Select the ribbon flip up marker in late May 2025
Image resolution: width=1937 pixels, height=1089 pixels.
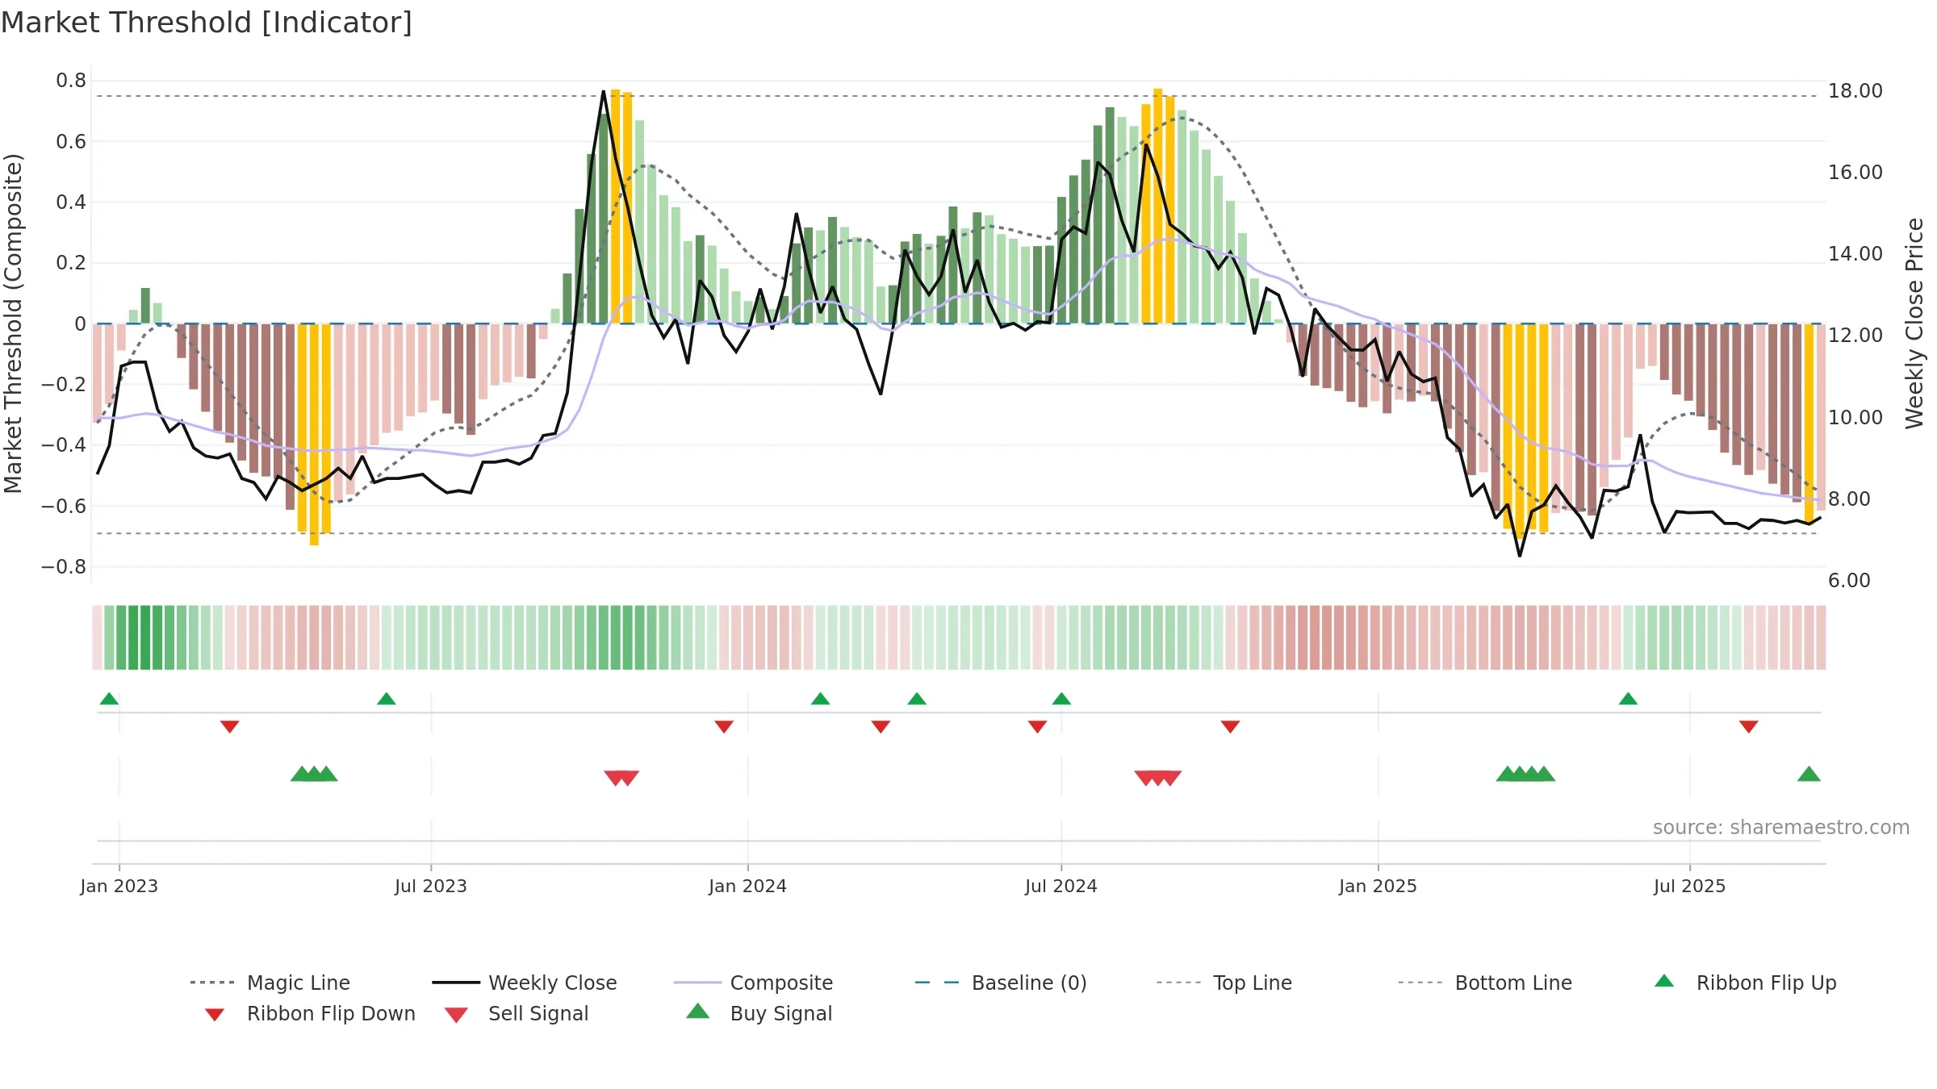click(x=1628, y=699)
